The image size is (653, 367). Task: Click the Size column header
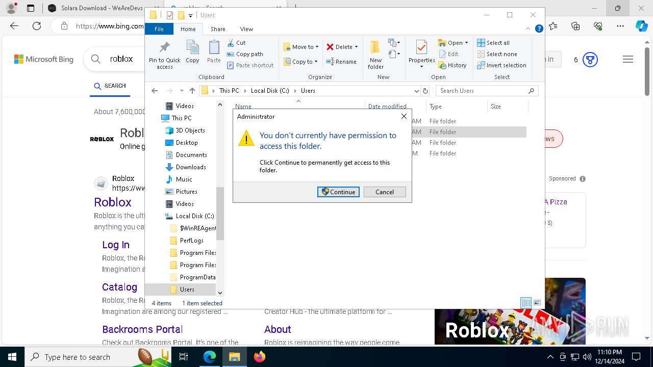coord(508,107)
